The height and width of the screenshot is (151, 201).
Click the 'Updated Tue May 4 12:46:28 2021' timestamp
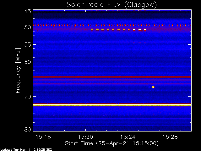pos(27,150)
